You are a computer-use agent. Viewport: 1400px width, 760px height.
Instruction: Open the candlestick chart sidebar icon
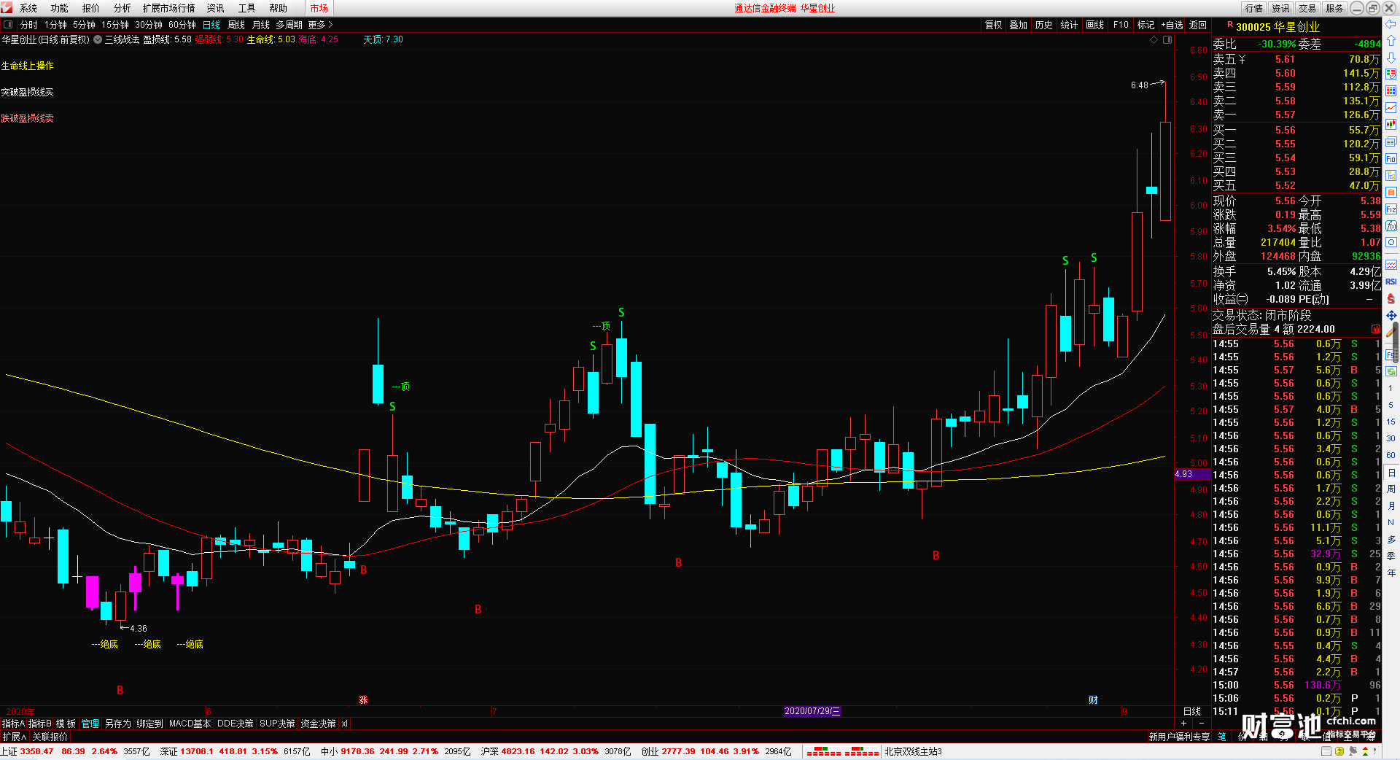coord(1391,125)
